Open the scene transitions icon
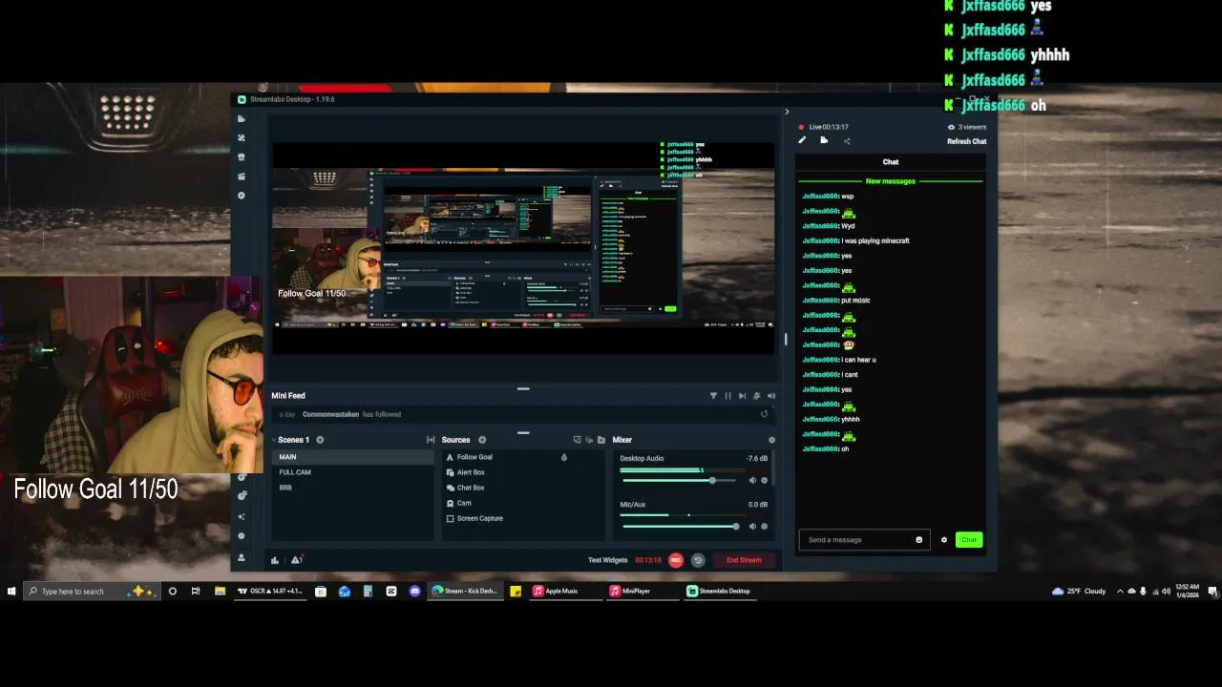1222x687 pixels. click(431, 440)
